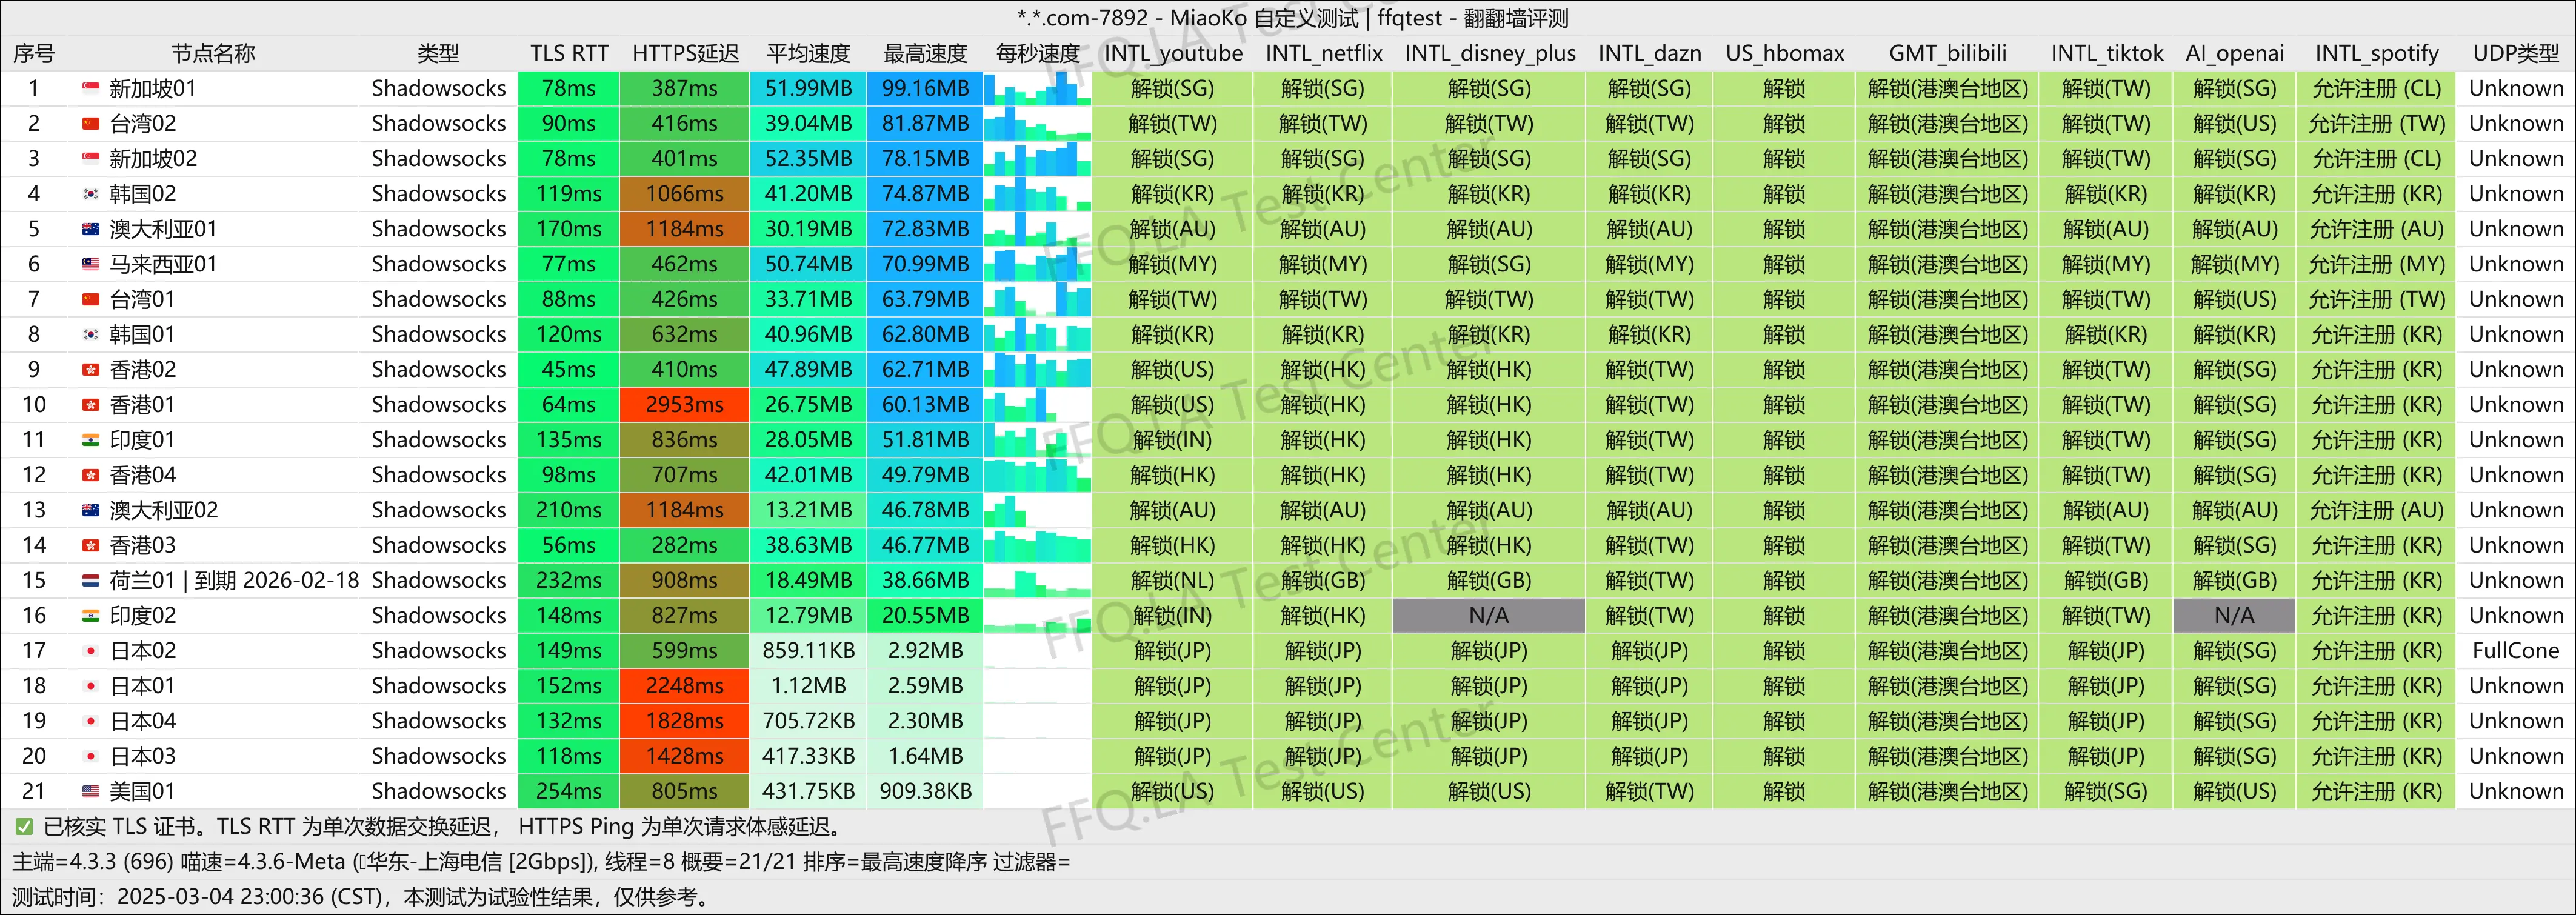Sort by the 最高速度 column header

coord(925,53)
